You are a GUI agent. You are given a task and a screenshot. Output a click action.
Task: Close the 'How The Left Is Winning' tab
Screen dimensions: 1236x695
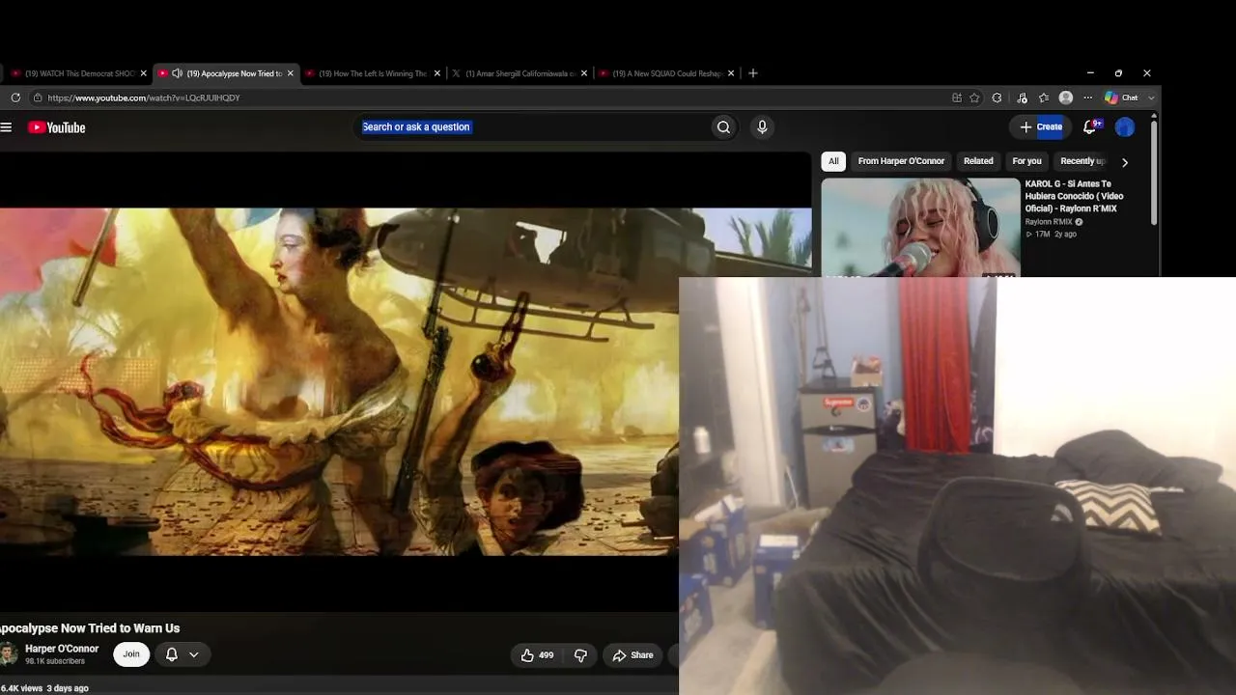click(437, 73)
